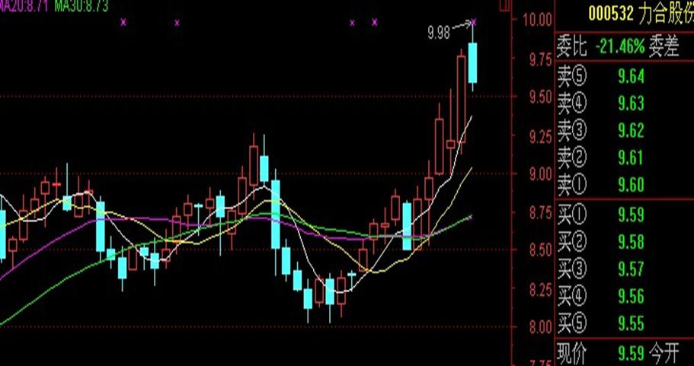Select the sell-five price 9.64
Image resolution: width=694 pixels, height=366 pixels.
[631, 77]
